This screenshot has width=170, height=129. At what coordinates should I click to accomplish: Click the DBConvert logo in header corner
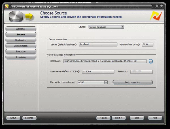[156, 16]
